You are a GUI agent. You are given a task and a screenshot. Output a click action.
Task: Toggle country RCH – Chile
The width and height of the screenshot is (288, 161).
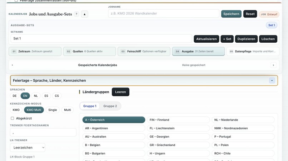(243, 154)
